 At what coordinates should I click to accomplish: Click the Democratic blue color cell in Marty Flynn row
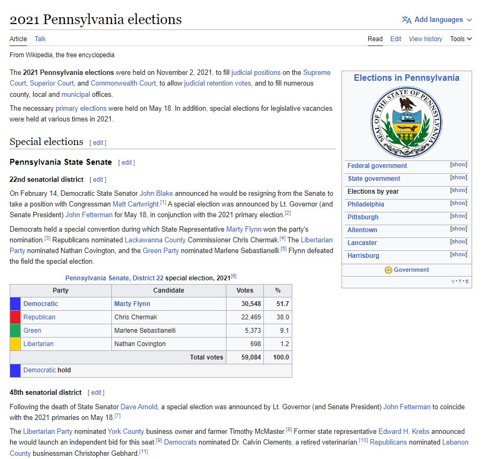point(16,304)
